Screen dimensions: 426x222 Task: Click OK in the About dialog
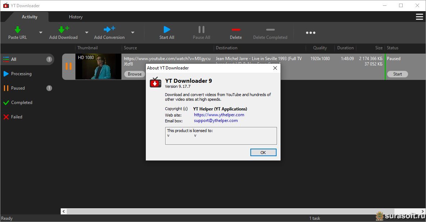[263, 153]
